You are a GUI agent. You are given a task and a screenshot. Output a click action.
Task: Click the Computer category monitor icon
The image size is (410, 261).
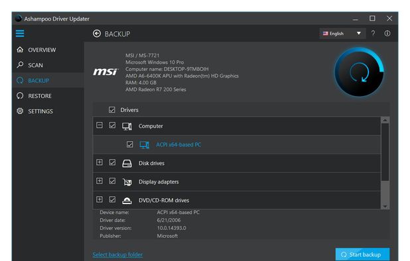[127, 126]
